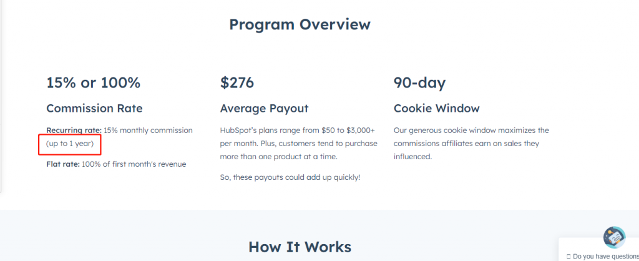
Task: Select "100% of first month's revenue" text
Action: point(134,164)
